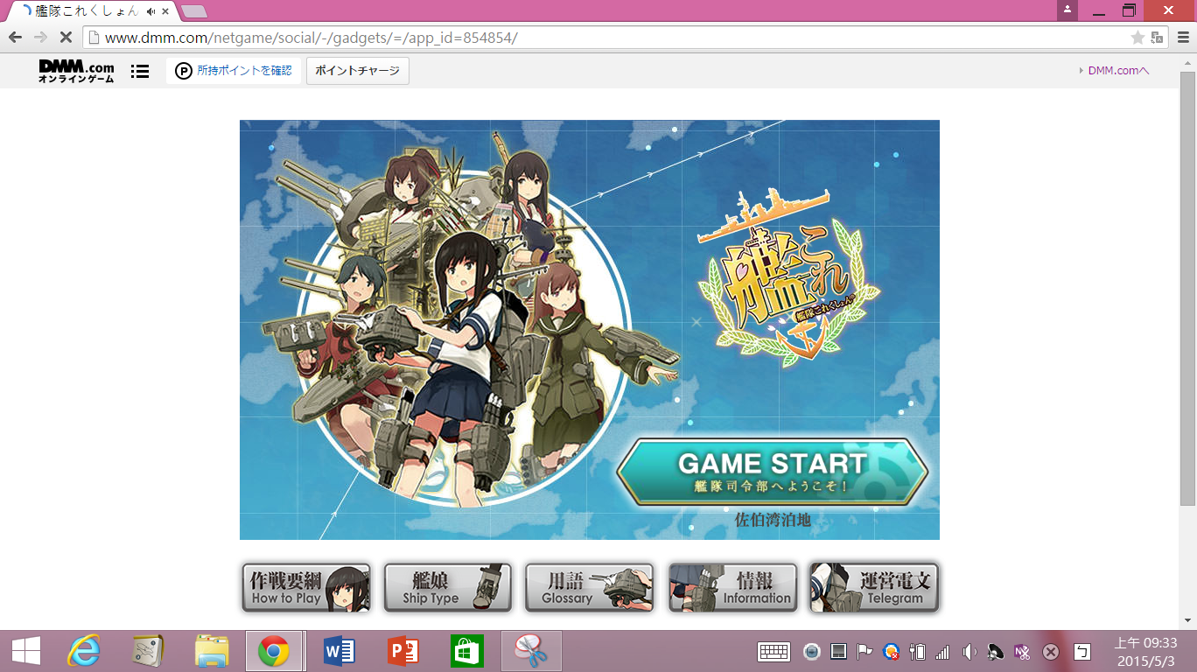Open 作戦要綱 How to Play
The height and width of the screenshot is (672, 1197).
(x=306, y=588)
